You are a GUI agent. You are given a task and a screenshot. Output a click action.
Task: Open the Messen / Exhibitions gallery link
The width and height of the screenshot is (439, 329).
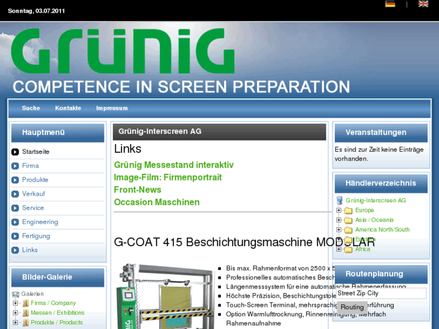57,313
